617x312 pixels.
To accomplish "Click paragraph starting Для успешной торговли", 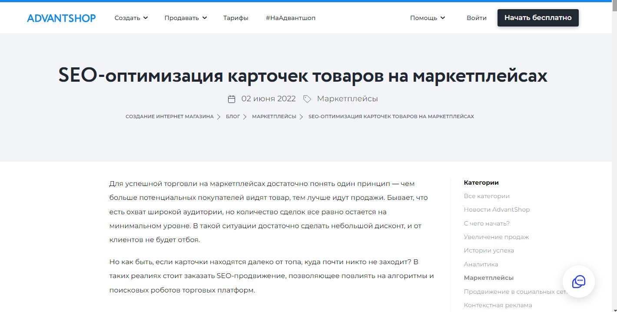I will (269, 211).
